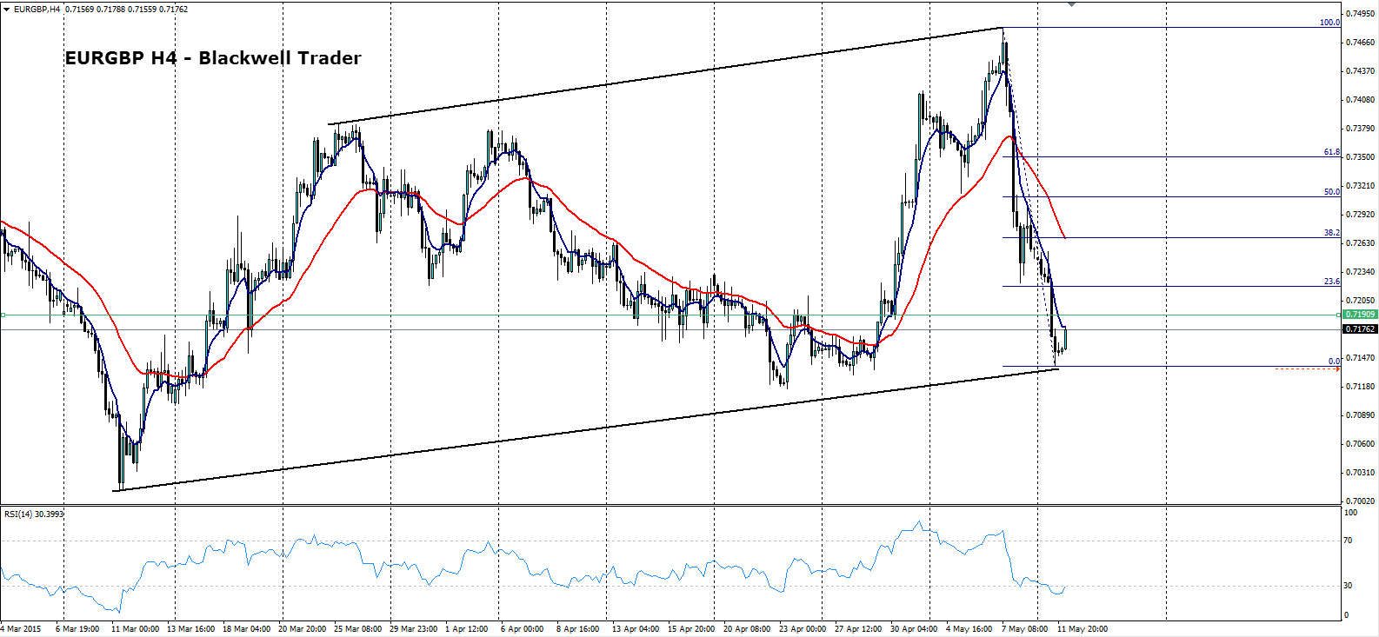Click the black 0.71762 current price tag
The width and height of the screenshot is (1379, 637).
click(1361, 329)
